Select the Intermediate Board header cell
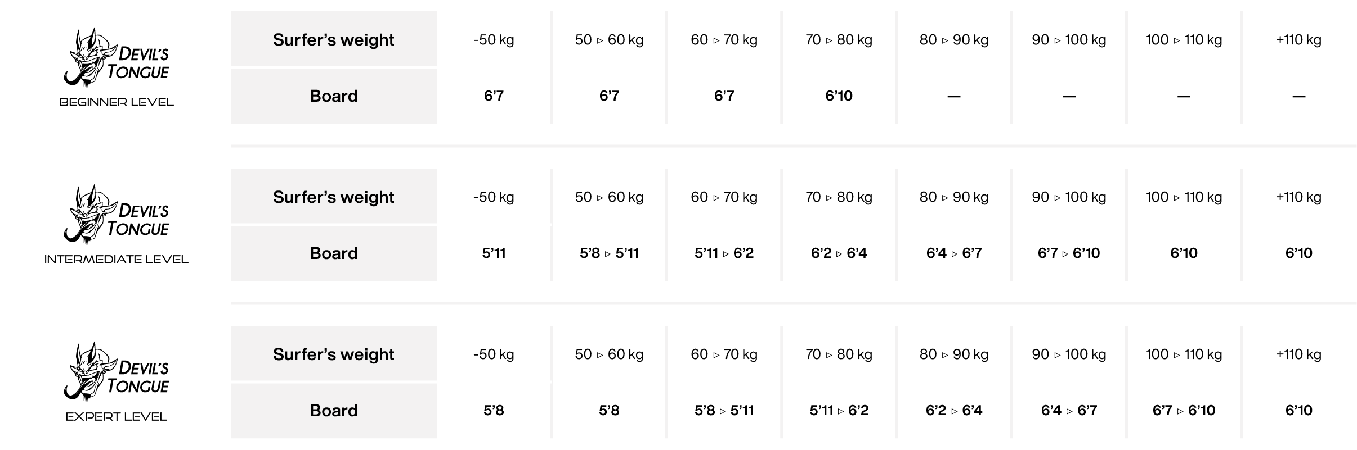This screenshot has height=450, width=1357. coord(334,253)
